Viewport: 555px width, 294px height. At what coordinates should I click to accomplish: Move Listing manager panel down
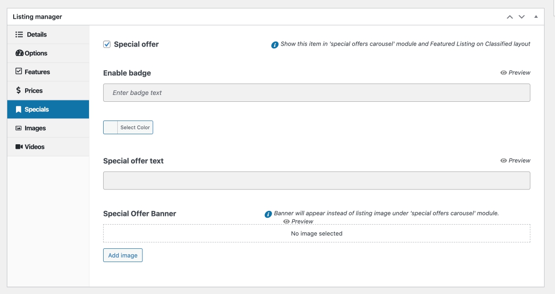point(522,17)
